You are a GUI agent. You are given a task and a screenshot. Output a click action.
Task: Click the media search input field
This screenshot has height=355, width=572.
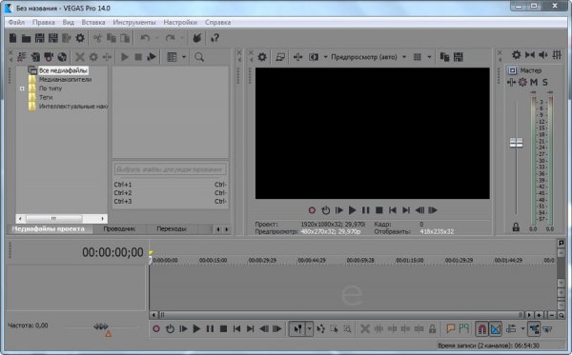click(x=171, y=169)
